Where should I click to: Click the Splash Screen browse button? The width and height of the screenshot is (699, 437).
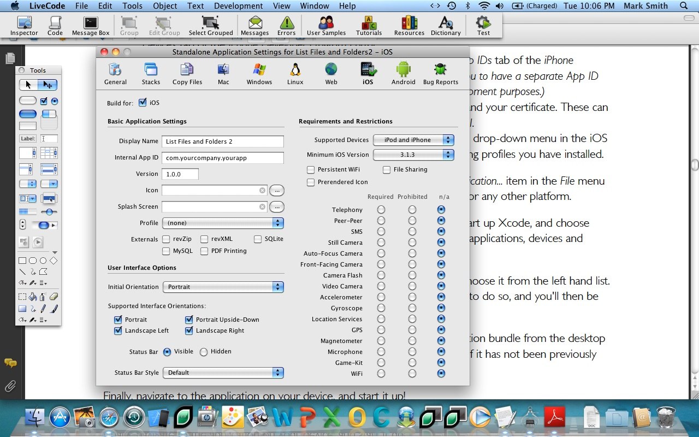(x=277, y=207)
